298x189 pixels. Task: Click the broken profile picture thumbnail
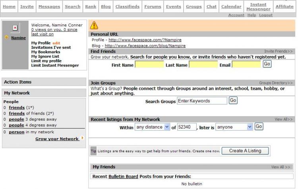tap(15, 28)
